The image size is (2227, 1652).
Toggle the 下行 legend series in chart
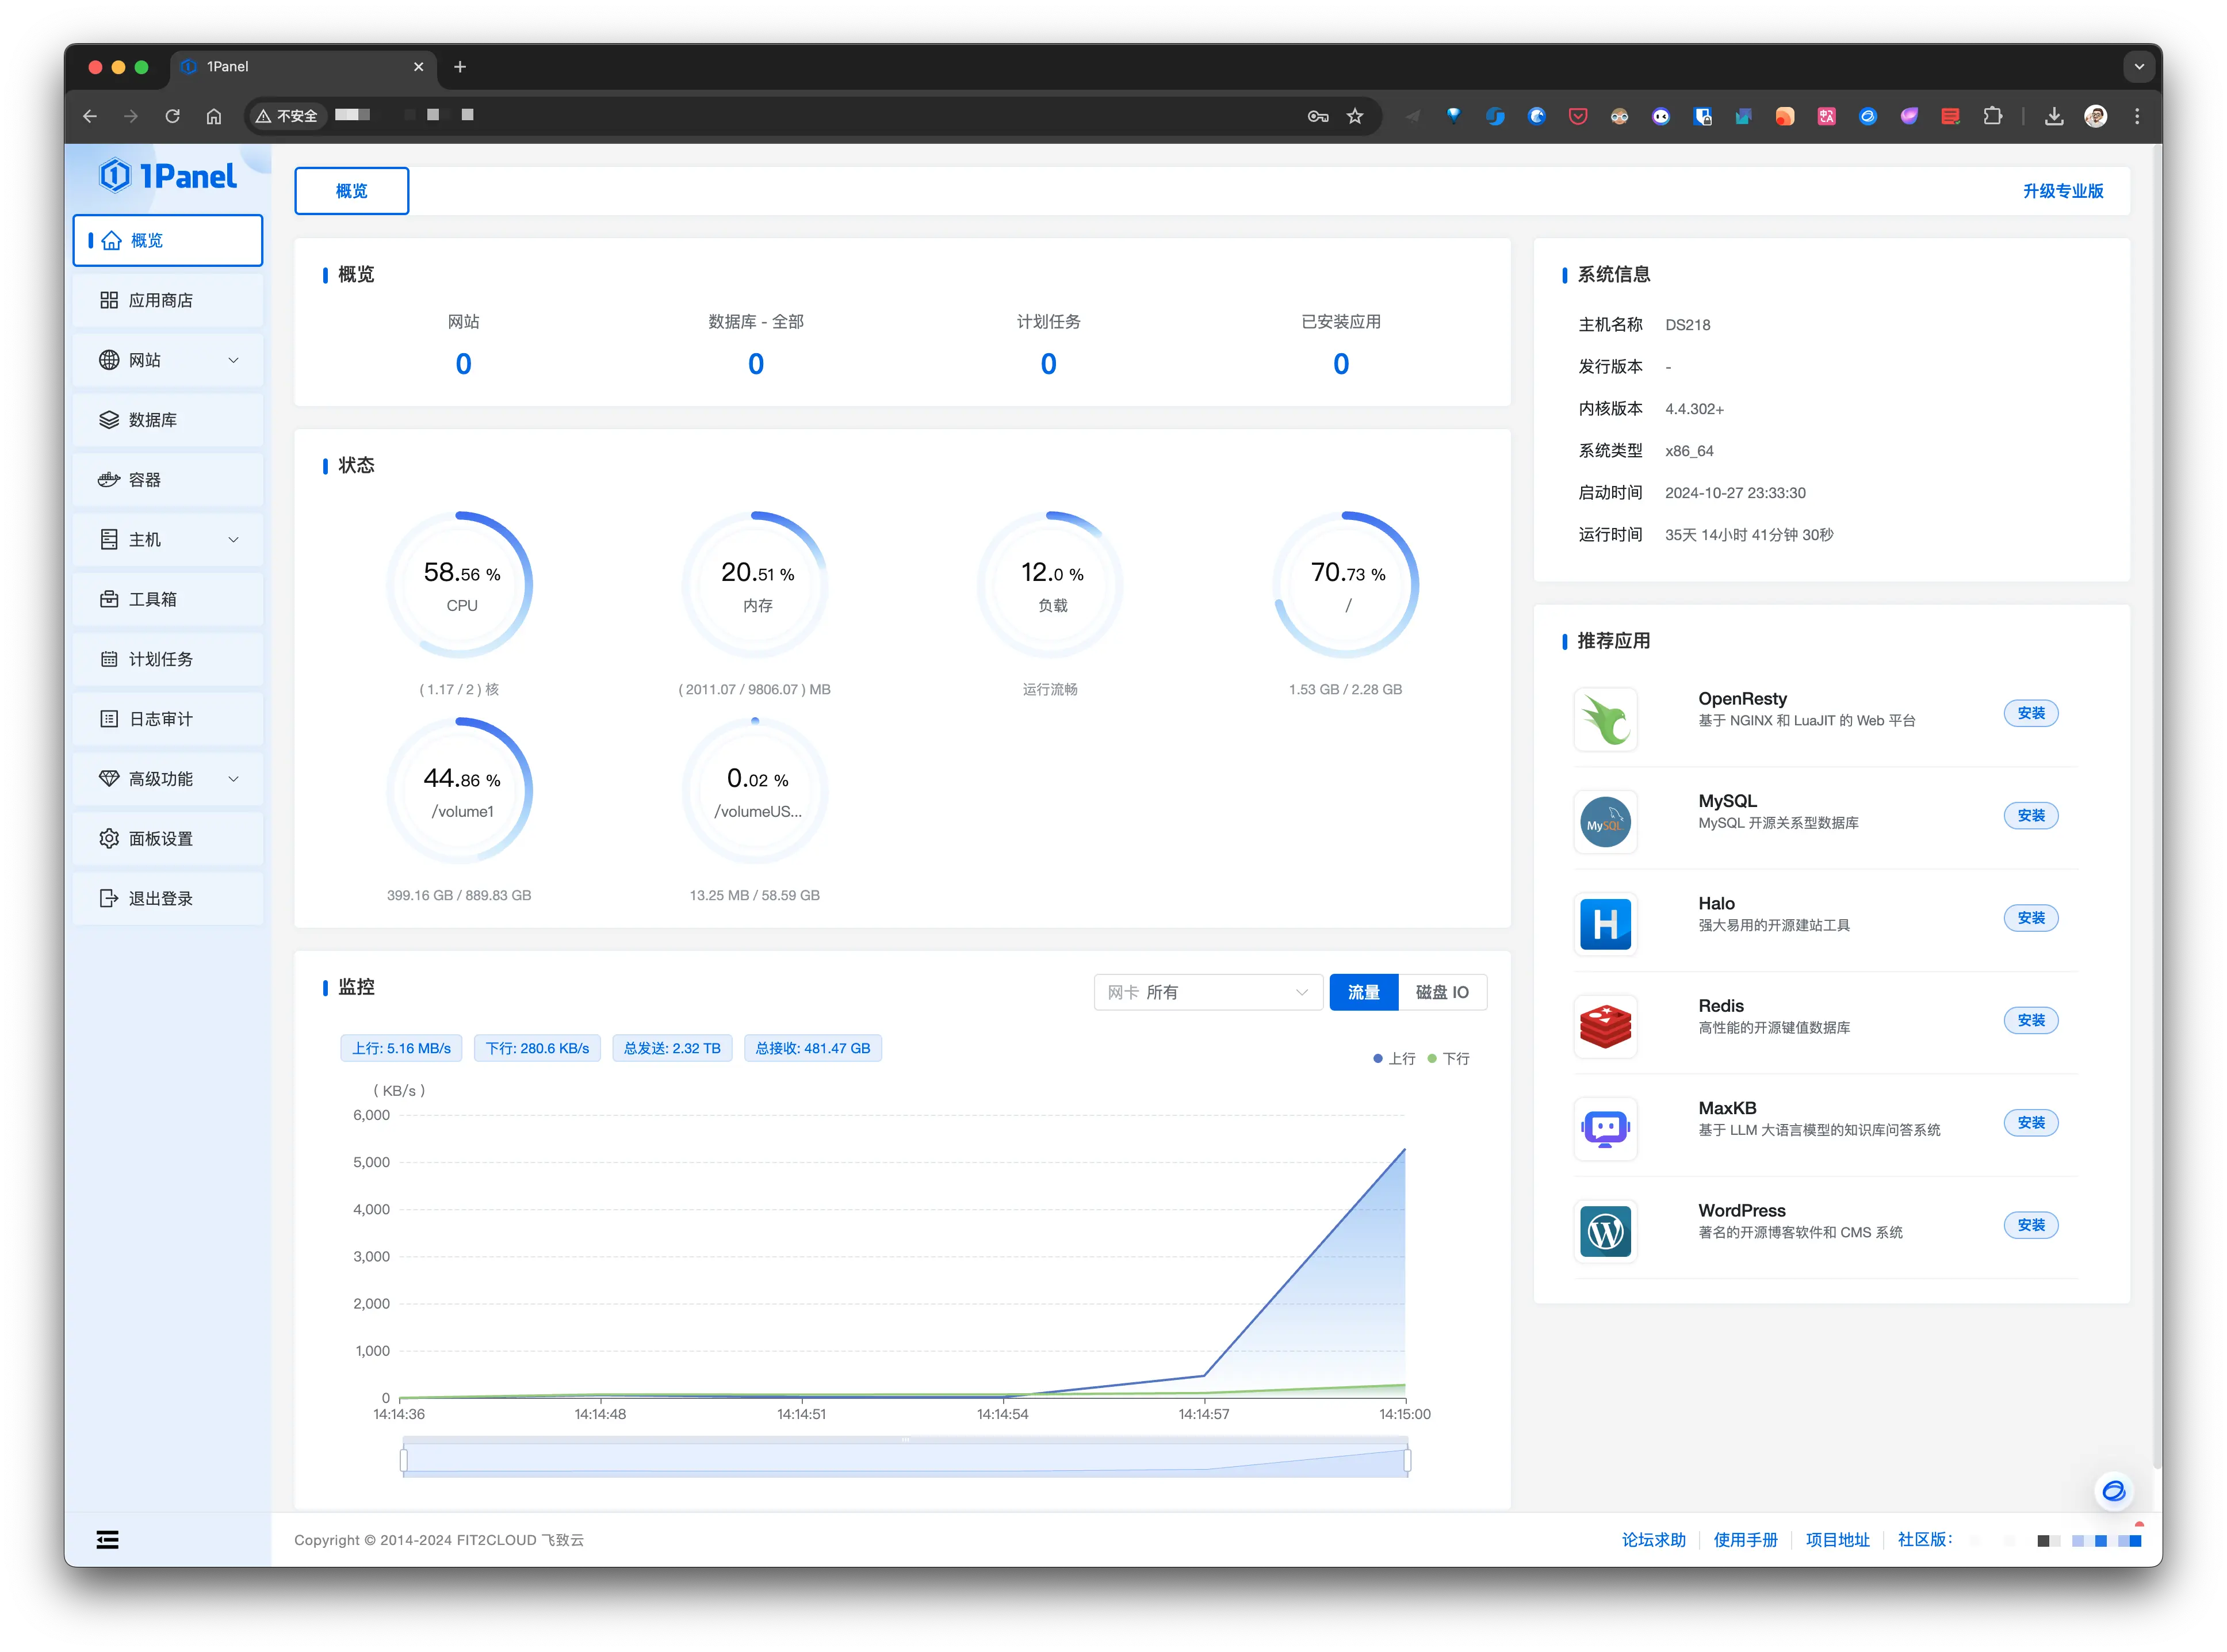(1449, 1058)
